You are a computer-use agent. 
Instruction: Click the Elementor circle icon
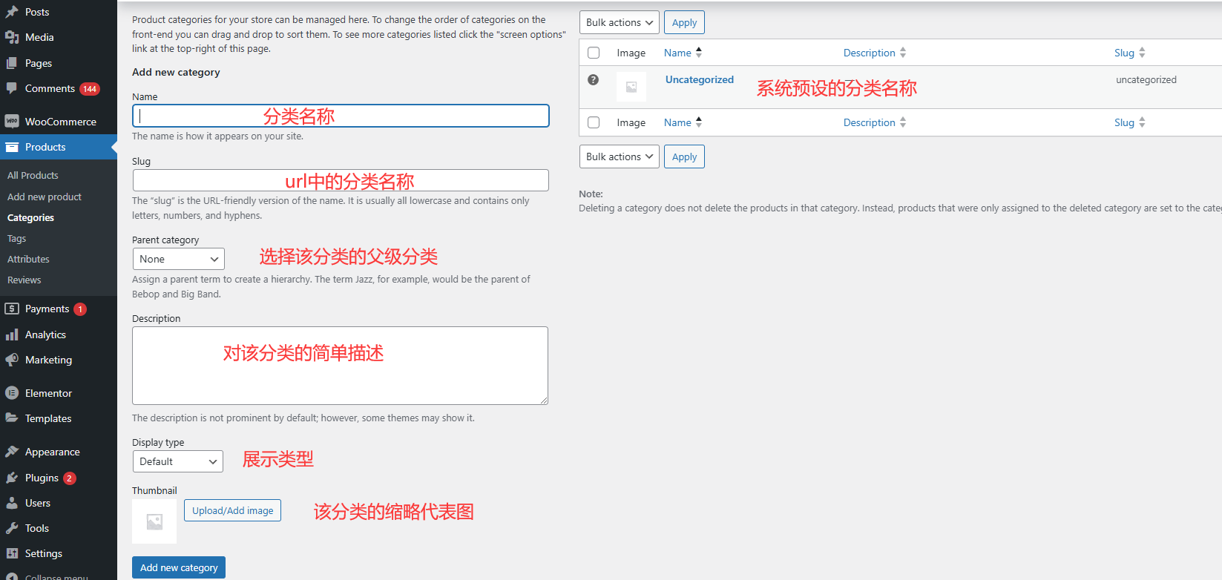coord(12,393)
